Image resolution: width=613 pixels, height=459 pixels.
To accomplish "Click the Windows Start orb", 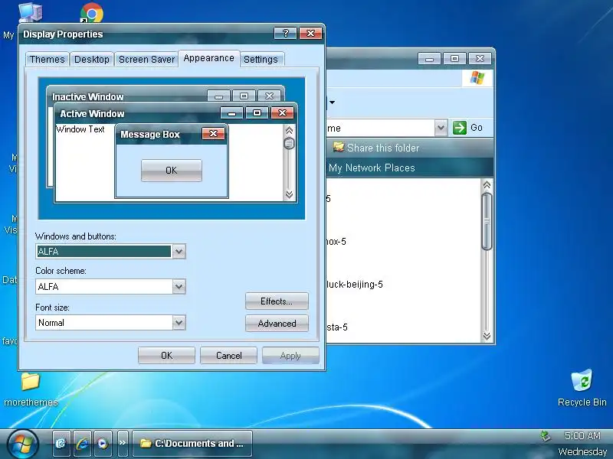I will (23, 444).
